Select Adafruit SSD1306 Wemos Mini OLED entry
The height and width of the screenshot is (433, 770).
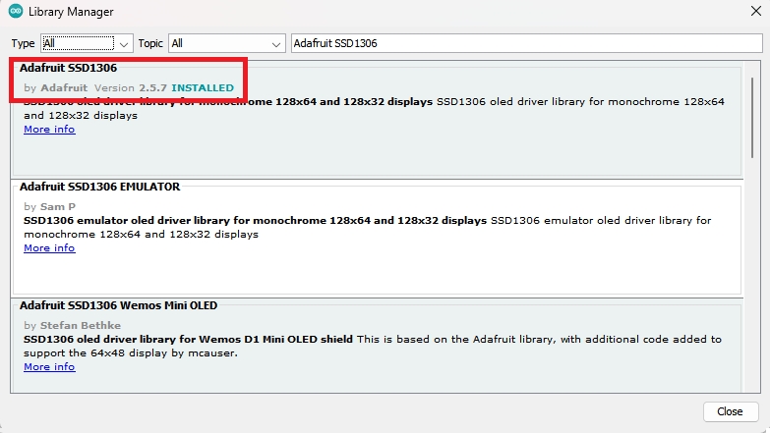coord(118,305)
